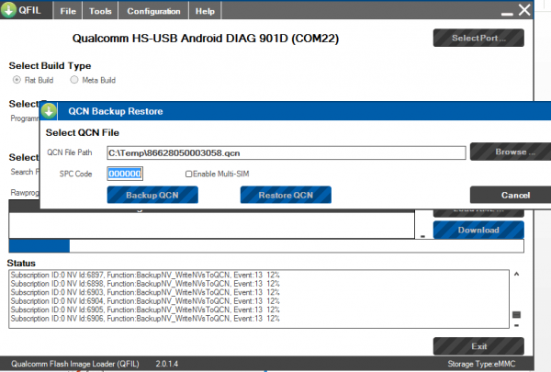Screen dimensions: 551x372
Task: Click the QFIL green download logo icon
Action: pos(8,10)
